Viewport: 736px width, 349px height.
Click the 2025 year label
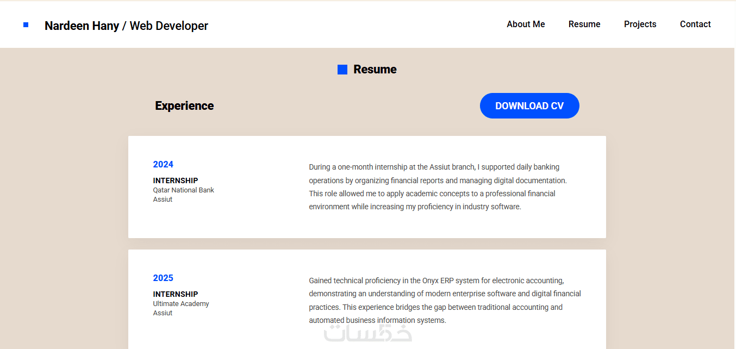[x=163, y=278]
